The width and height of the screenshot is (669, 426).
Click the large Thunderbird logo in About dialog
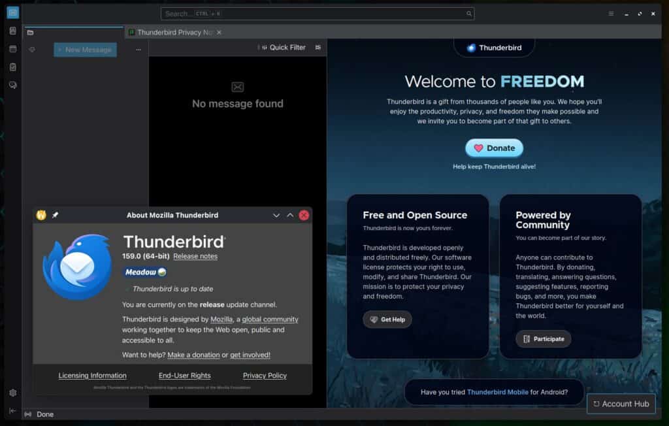point(77,267)
